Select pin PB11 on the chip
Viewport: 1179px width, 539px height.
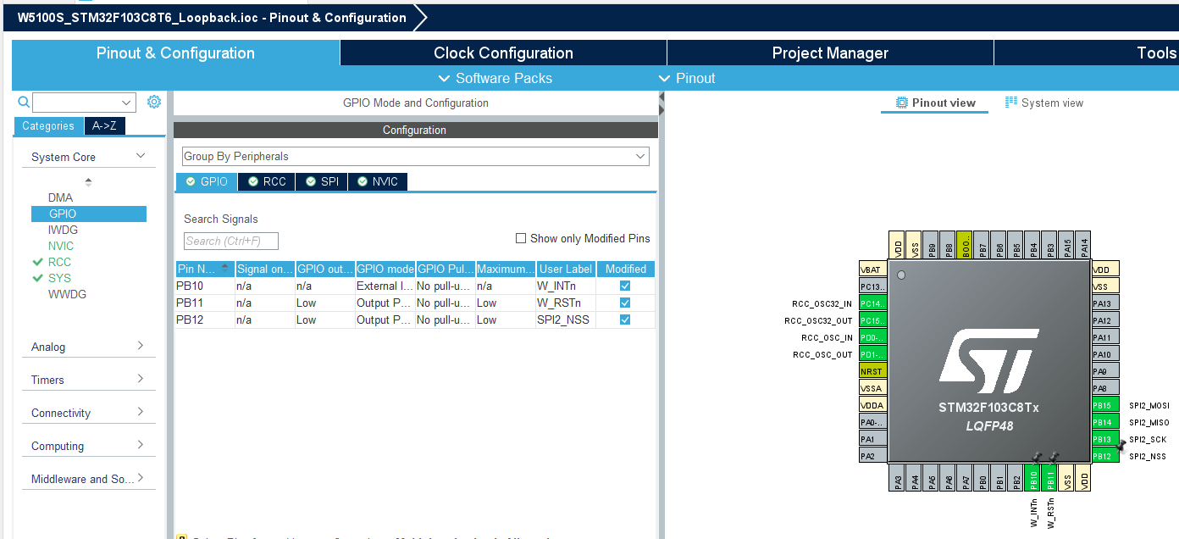click(1050, 477)
